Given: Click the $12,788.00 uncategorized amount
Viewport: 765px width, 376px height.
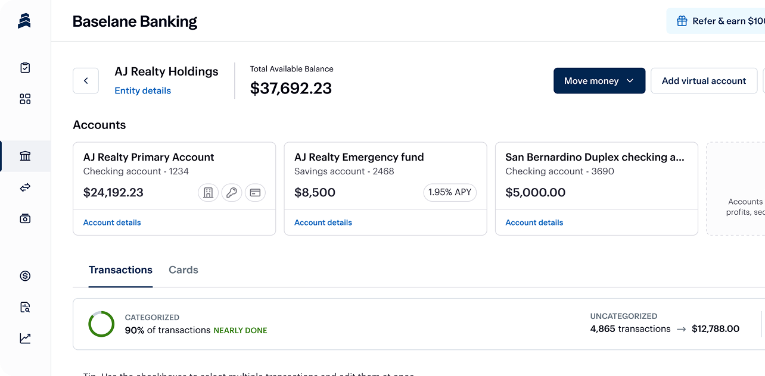Looking at the screenshot, I should [716, 329].
